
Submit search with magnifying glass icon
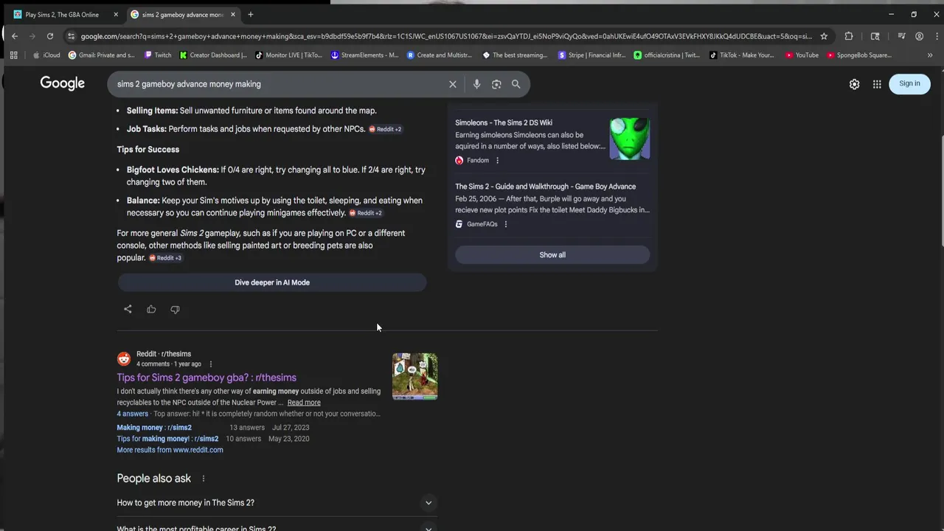click(516, 84)
